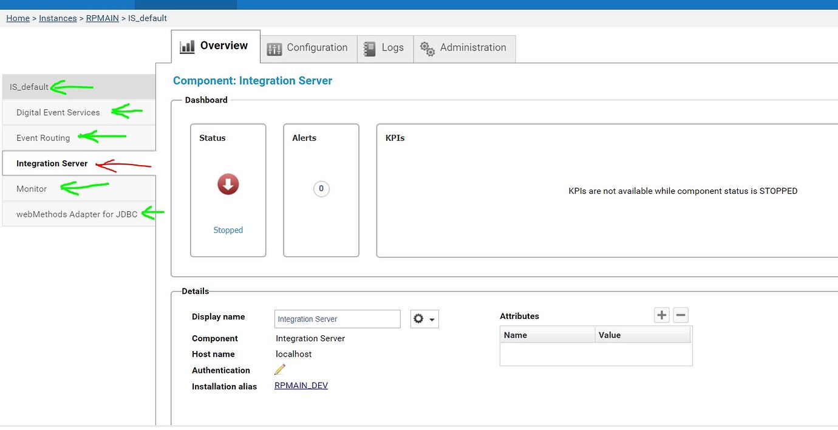838x430 pixels.
Task: Click the Configuration tab's sliders icon
Action: (274, 49)
